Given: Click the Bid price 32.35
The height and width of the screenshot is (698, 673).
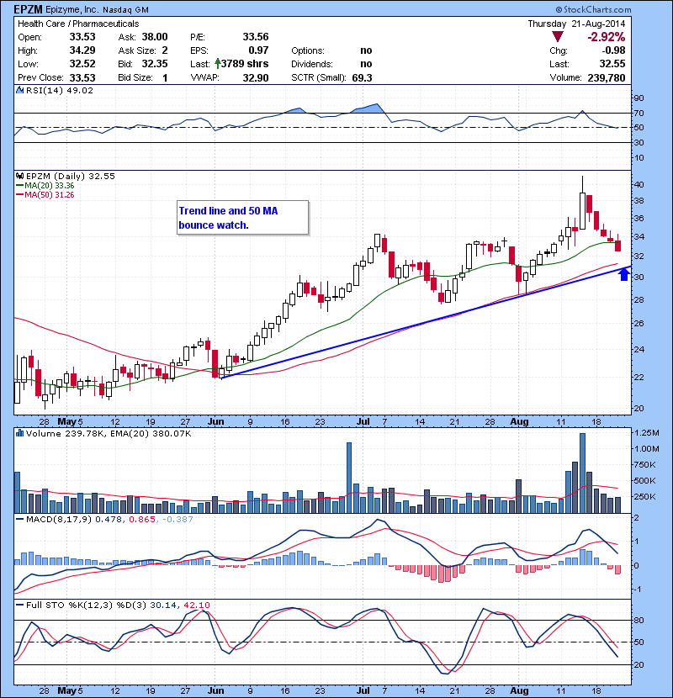Looking at the screenshot, I should coord(155,64).
